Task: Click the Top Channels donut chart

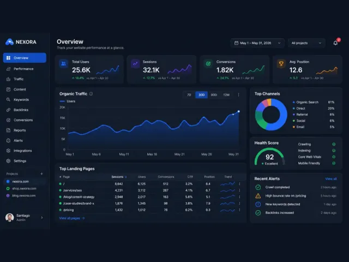Action: [x=271, y=115]
